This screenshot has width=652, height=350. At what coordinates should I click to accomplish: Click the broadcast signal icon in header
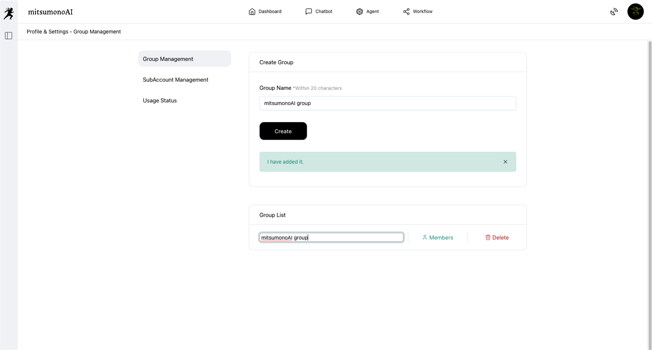click(614, 12)
